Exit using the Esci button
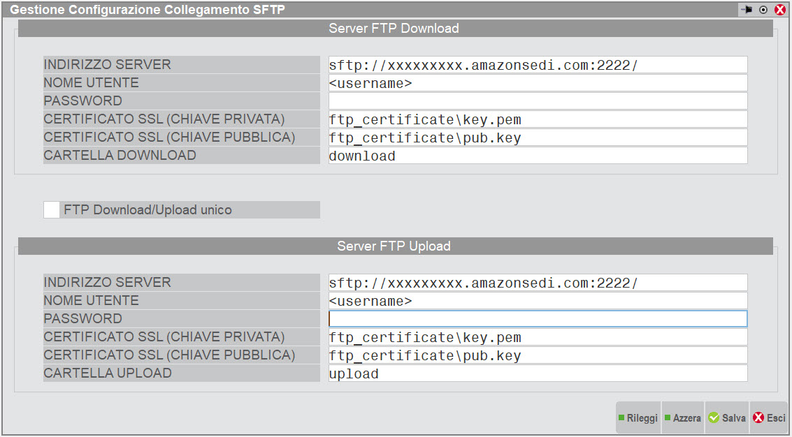This screenshot has height=437, width=792. click(769, 418)
